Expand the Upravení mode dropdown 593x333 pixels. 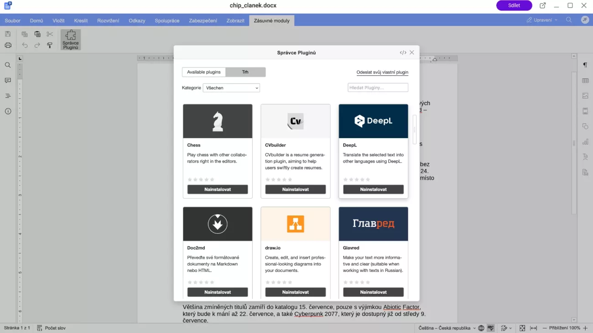click(x=542, y=20)
